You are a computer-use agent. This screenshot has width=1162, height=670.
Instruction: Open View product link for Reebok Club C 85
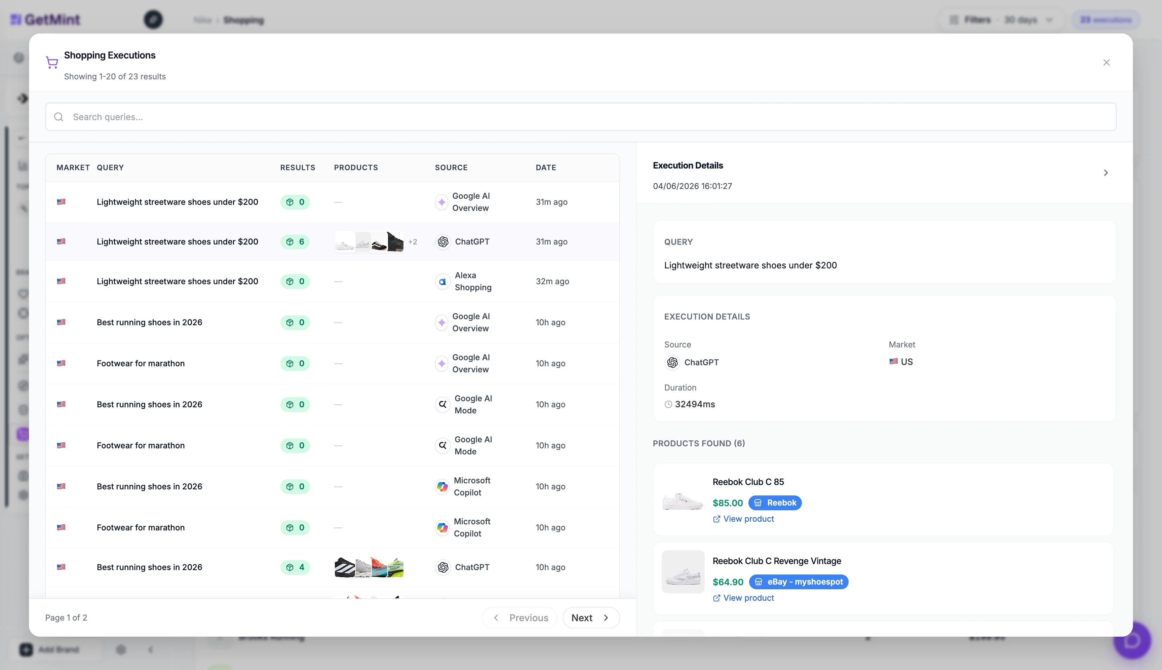(x=743, y=519)
